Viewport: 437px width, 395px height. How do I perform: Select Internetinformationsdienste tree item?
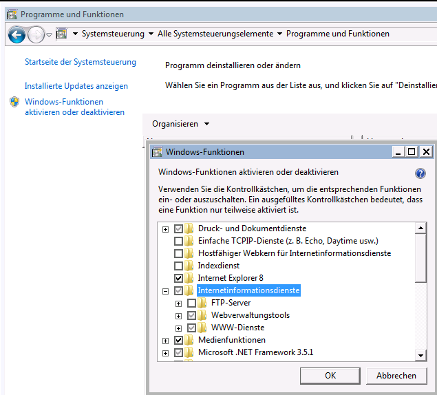(248, 290)
